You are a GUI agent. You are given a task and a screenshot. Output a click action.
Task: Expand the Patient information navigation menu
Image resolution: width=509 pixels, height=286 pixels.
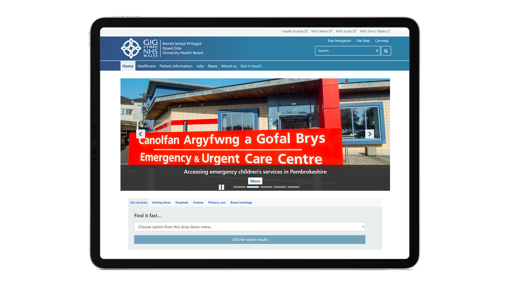click(x=176, y=66)
